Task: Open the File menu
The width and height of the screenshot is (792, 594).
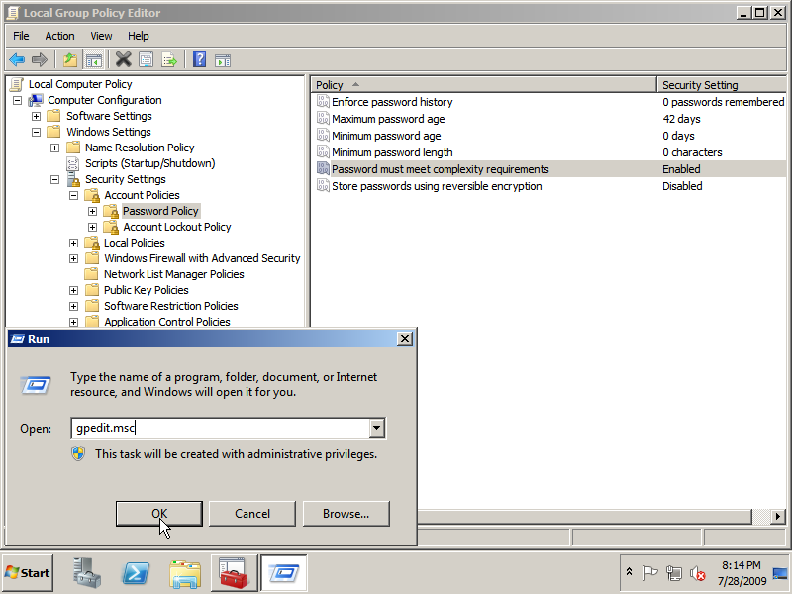Action: pos(21,36)
